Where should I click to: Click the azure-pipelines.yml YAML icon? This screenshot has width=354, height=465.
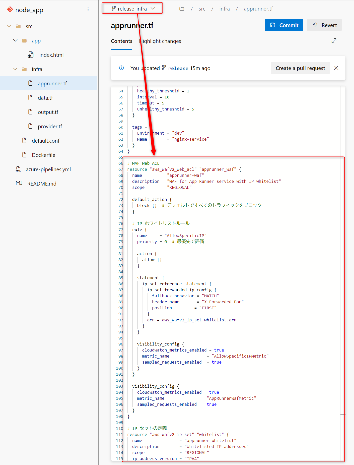click(18, 169)
